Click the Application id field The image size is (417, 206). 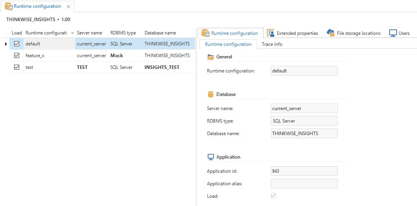pos(304,171)
